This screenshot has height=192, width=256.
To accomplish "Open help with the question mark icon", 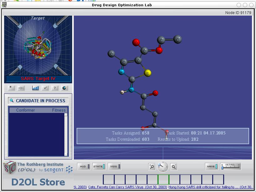I will [x=55, y=88].
